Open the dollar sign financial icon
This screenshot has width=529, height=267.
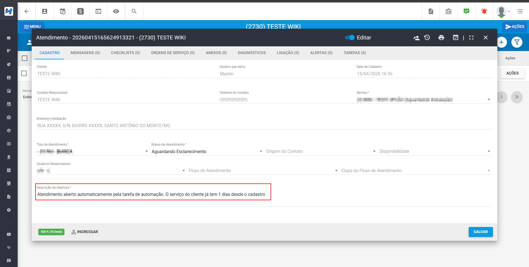(80, 11)
